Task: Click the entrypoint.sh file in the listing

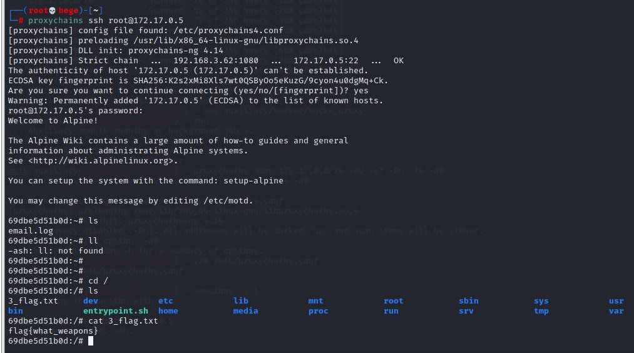Action: click(116, 311)
